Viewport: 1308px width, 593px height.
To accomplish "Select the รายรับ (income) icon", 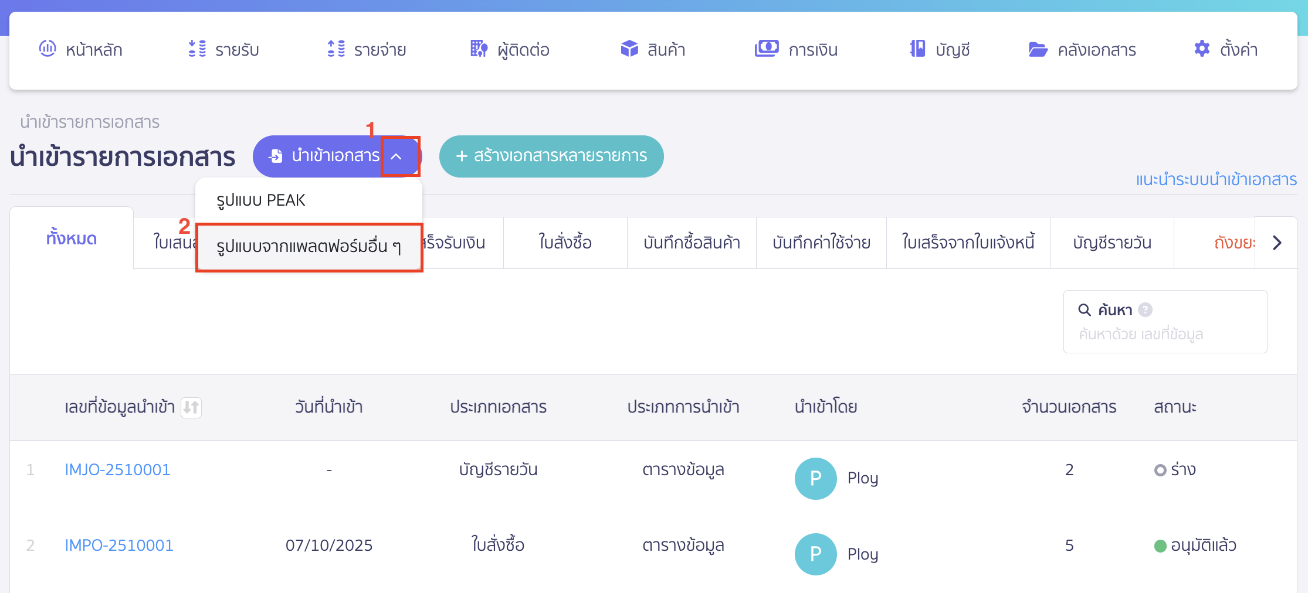I will pyautogui.click(x=197, y=49).
